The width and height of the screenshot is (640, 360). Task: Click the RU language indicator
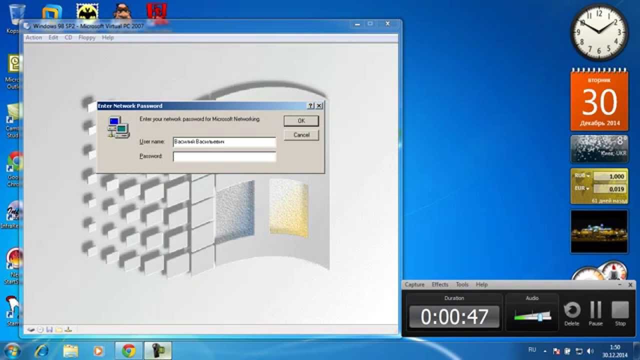(x=532, y=349)
